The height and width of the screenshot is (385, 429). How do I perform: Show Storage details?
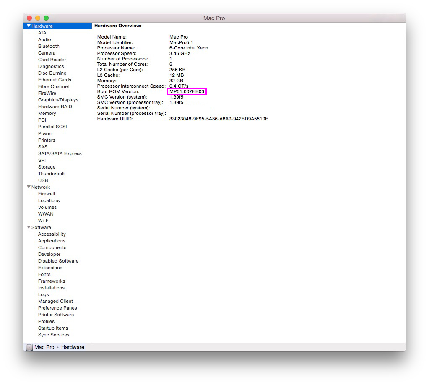click(x=47, y=167)
